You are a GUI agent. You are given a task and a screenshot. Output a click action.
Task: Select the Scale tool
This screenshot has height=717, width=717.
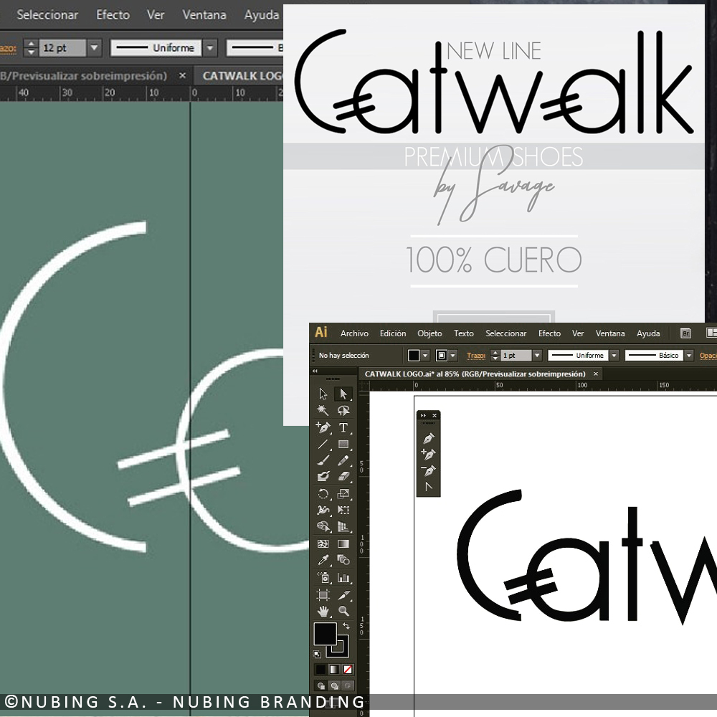click(343, 493)
